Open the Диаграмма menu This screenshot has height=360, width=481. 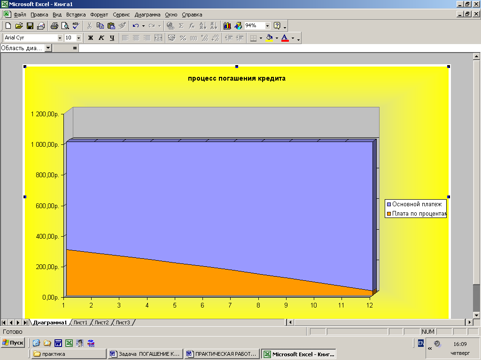[x=147, y=15]
